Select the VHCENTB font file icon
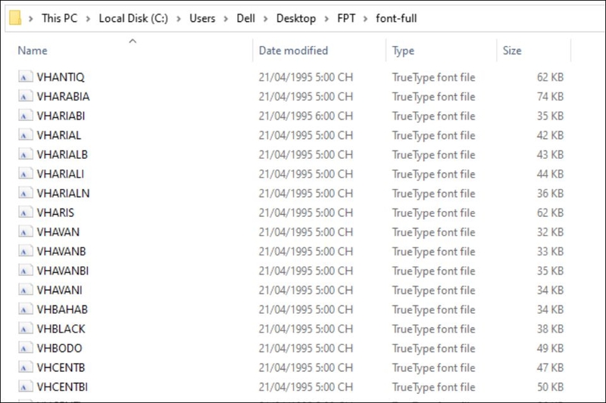Screen dimensions: 606x403 (x=25, y=367)
